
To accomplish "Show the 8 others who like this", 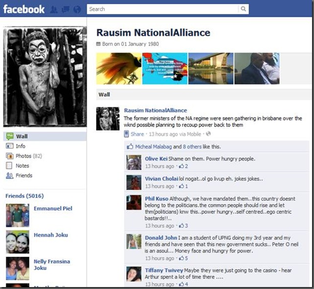I will tap(192, 147).
